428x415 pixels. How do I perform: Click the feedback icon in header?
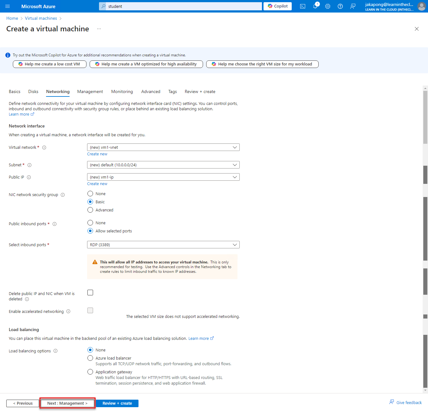click(353, 6)
